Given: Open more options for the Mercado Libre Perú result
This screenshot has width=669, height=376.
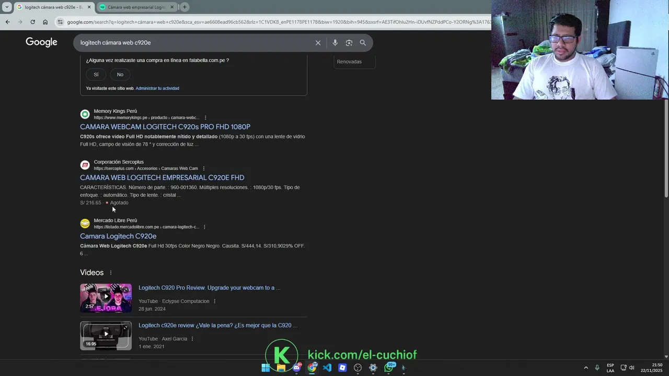Looking at the screenshot, I should tap(204, 227).
